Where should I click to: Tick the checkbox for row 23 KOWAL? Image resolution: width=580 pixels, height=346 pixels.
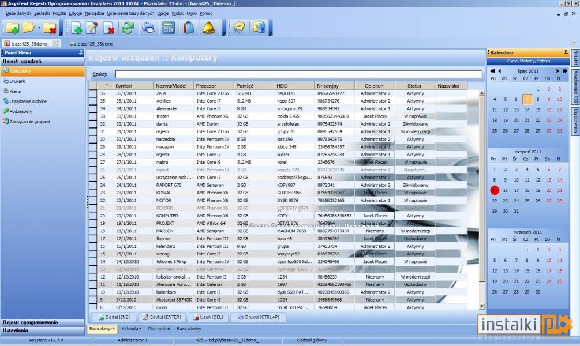pyautogui.click(x=93, y=193)
